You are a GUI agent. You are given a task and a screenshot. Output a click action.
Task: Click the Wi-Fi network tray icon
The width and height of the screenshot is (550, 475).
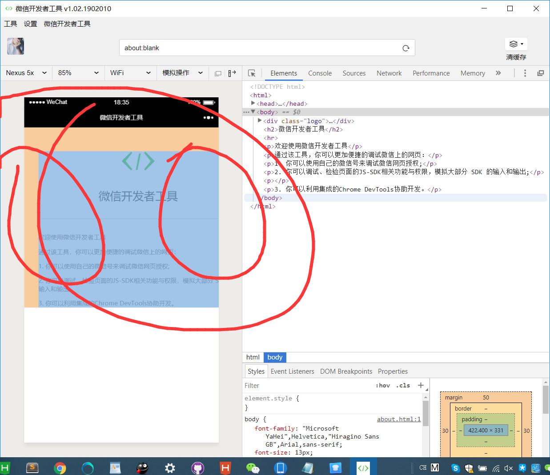point(496,468)
